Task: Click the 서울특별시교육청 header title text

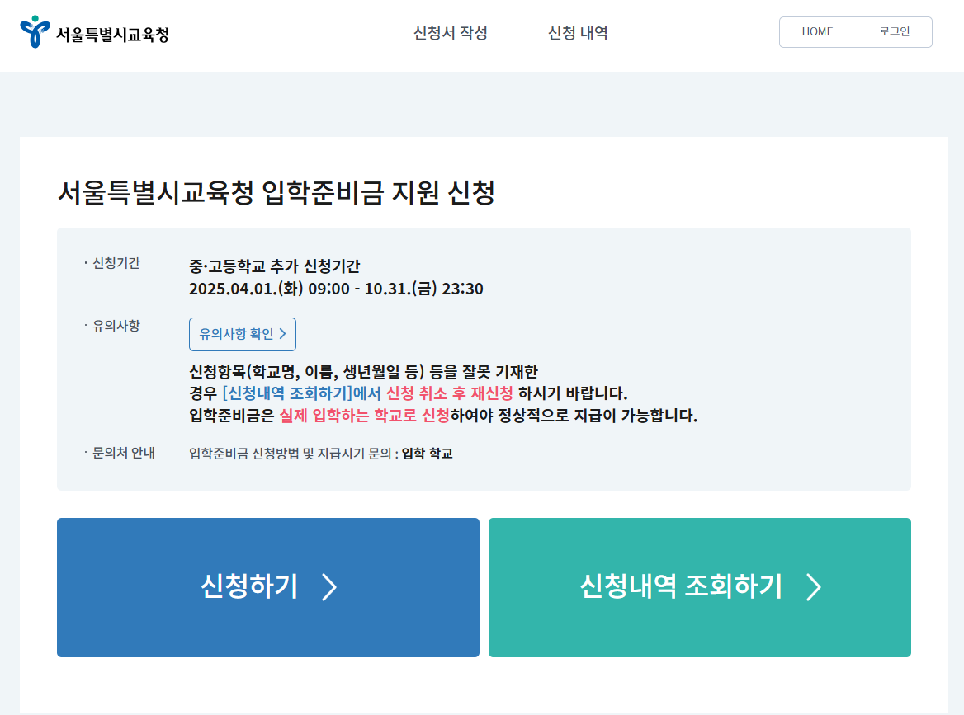Action: (112, 35)
